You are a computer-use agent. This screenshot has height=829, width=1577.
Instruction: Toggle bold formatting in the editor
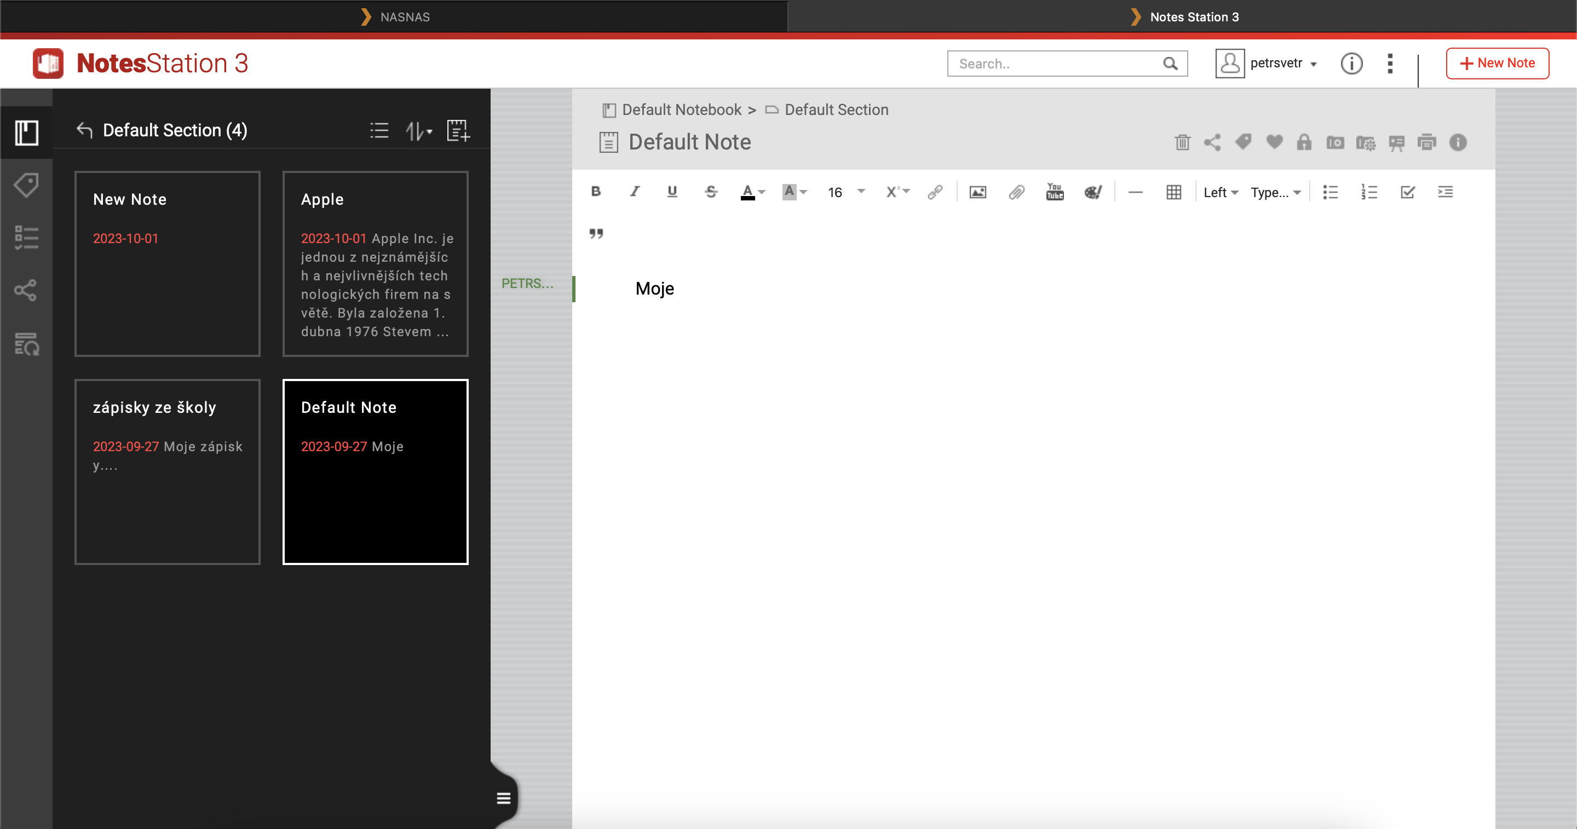pyautogui.click(x=596, y=192)
